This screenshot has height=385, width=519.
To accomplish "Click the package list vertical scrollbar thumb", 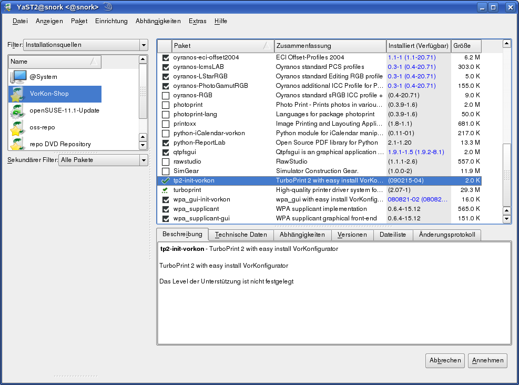I will 507,175.
